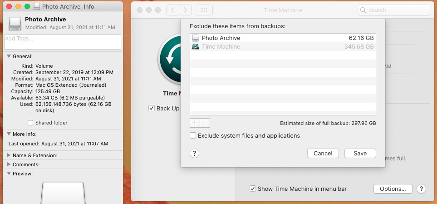The height and width of the screenshot is (204, 437).
Task: Click the Search field in System Preferences
Action: 394,10
